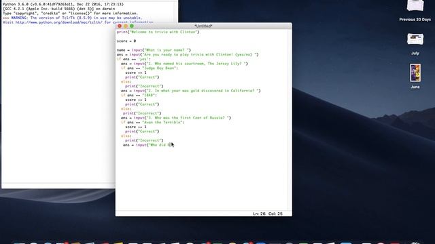Zoom the Untitled window with green button

132,26
